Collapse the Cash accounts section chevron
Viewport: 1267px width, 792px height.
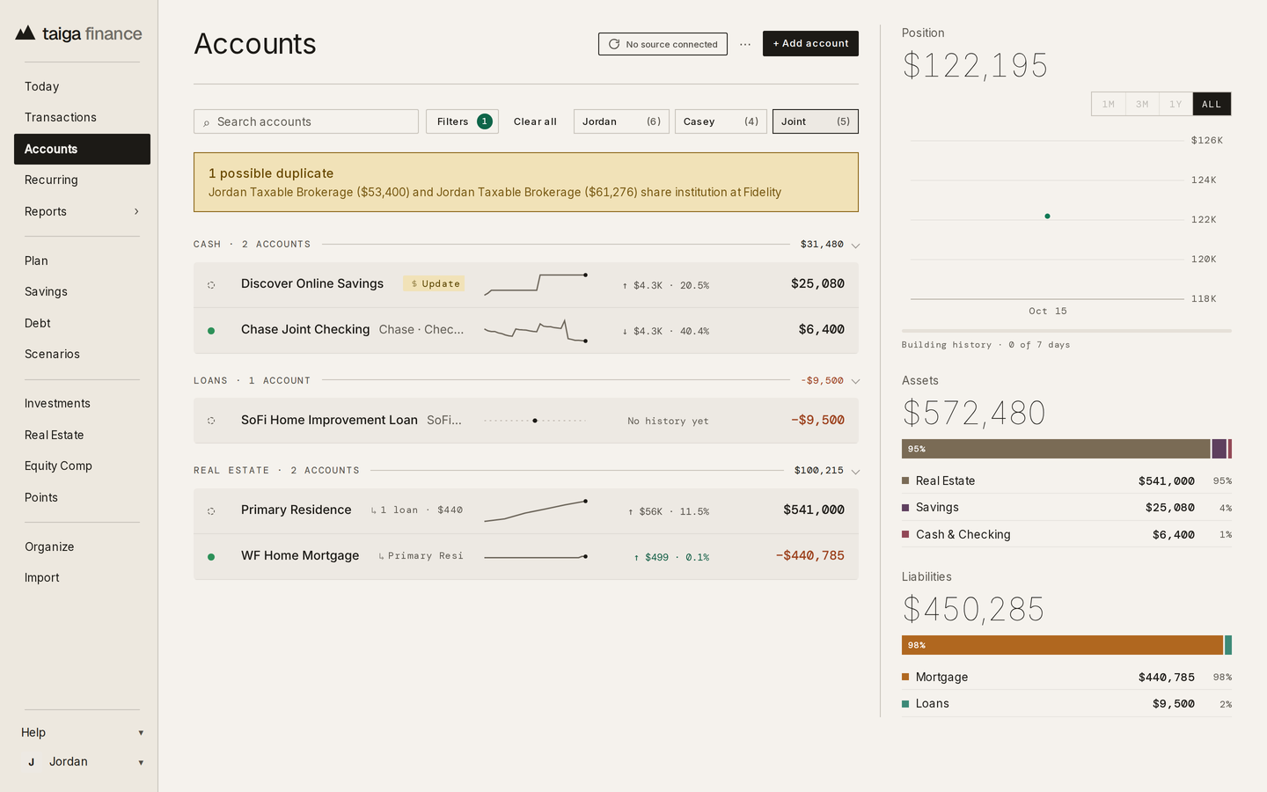point(855,246)
